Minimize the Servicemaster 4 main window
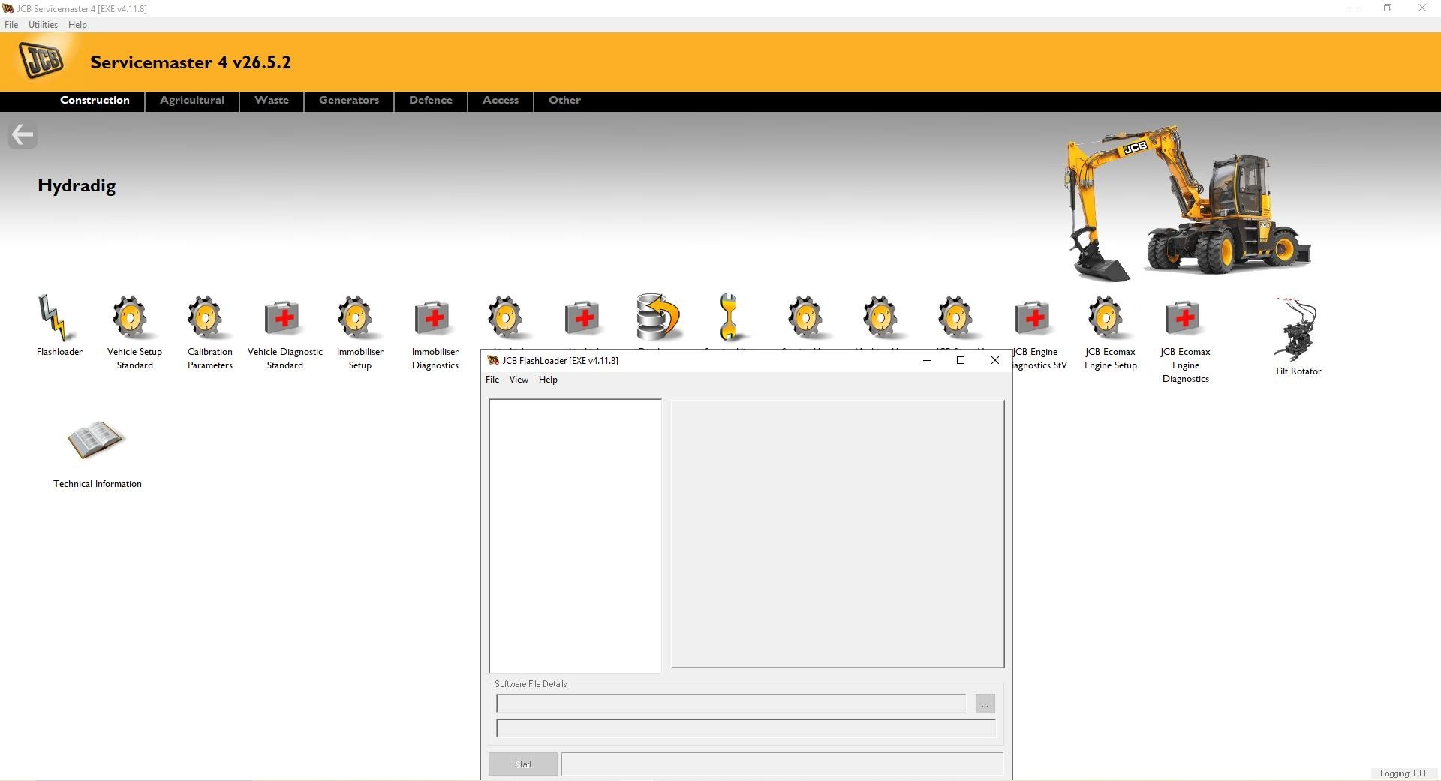This screenshot has width=1441, height=781. click(1354, 8)
